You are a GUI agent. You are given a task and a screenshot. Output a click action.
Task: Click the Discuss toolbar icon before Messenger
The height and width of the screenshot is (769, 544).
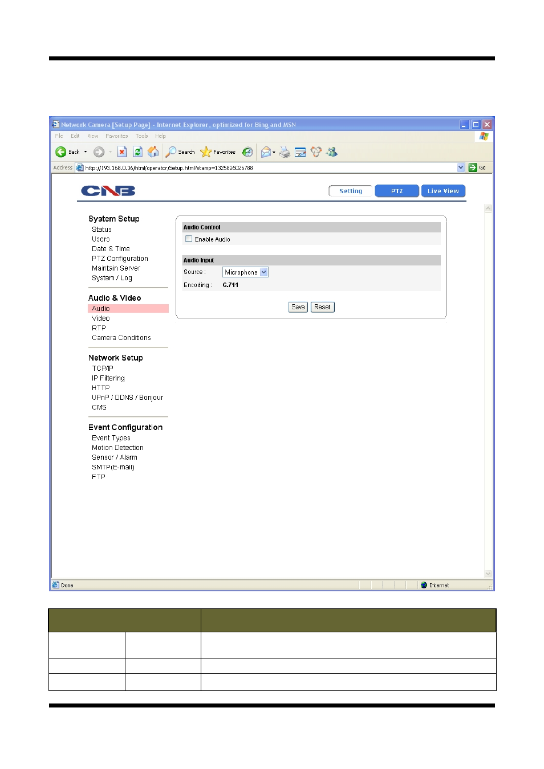[x=316, y=152]
